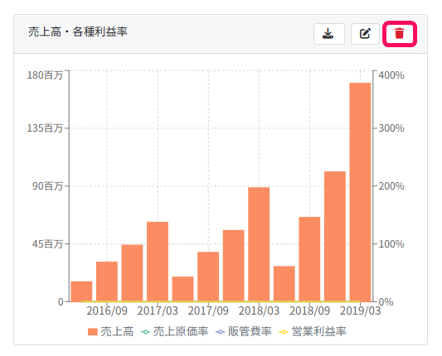Click the yellow 営業利益率 legend marker
The width and height of the screenshot is (442, 356).
pyautogui.click(x=283, y=332)
